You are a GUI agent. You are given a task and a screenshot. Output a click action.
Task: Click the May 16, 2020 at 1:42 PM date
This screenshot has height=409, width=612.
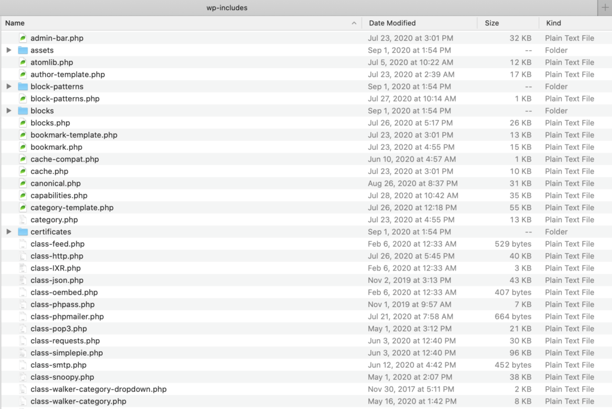[x=412, y=401]
